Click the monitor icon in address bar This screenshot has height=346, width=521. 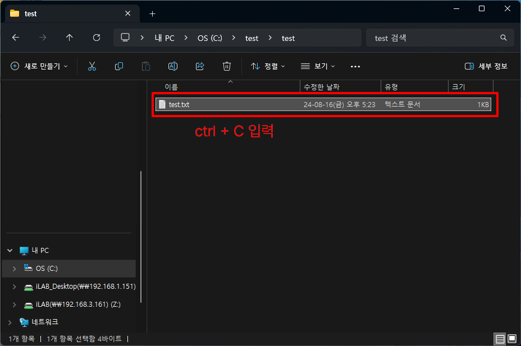125,38
